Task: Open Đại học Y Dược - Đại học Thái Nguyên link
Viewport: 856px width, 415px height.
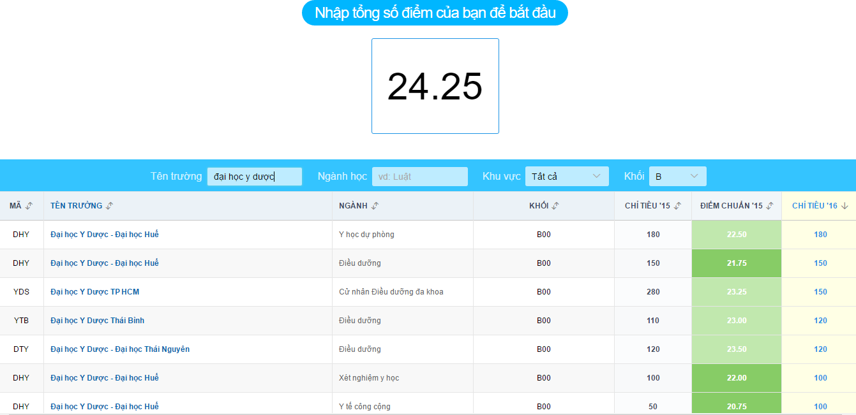Action: pyautogui.click(x=119, y=349)
